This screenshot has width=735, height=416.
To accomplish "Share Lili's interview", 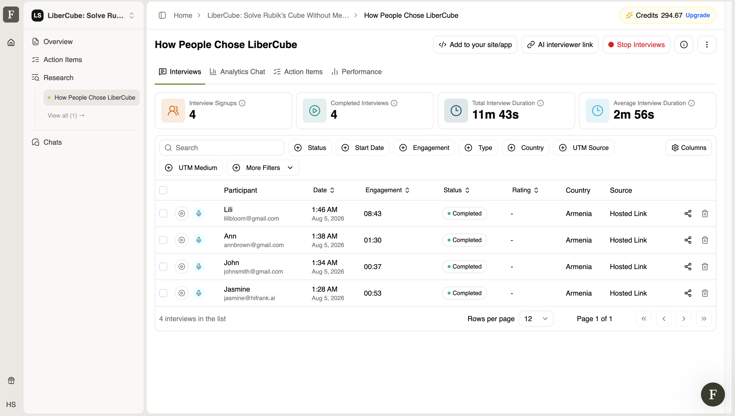I will coord(688,214).
